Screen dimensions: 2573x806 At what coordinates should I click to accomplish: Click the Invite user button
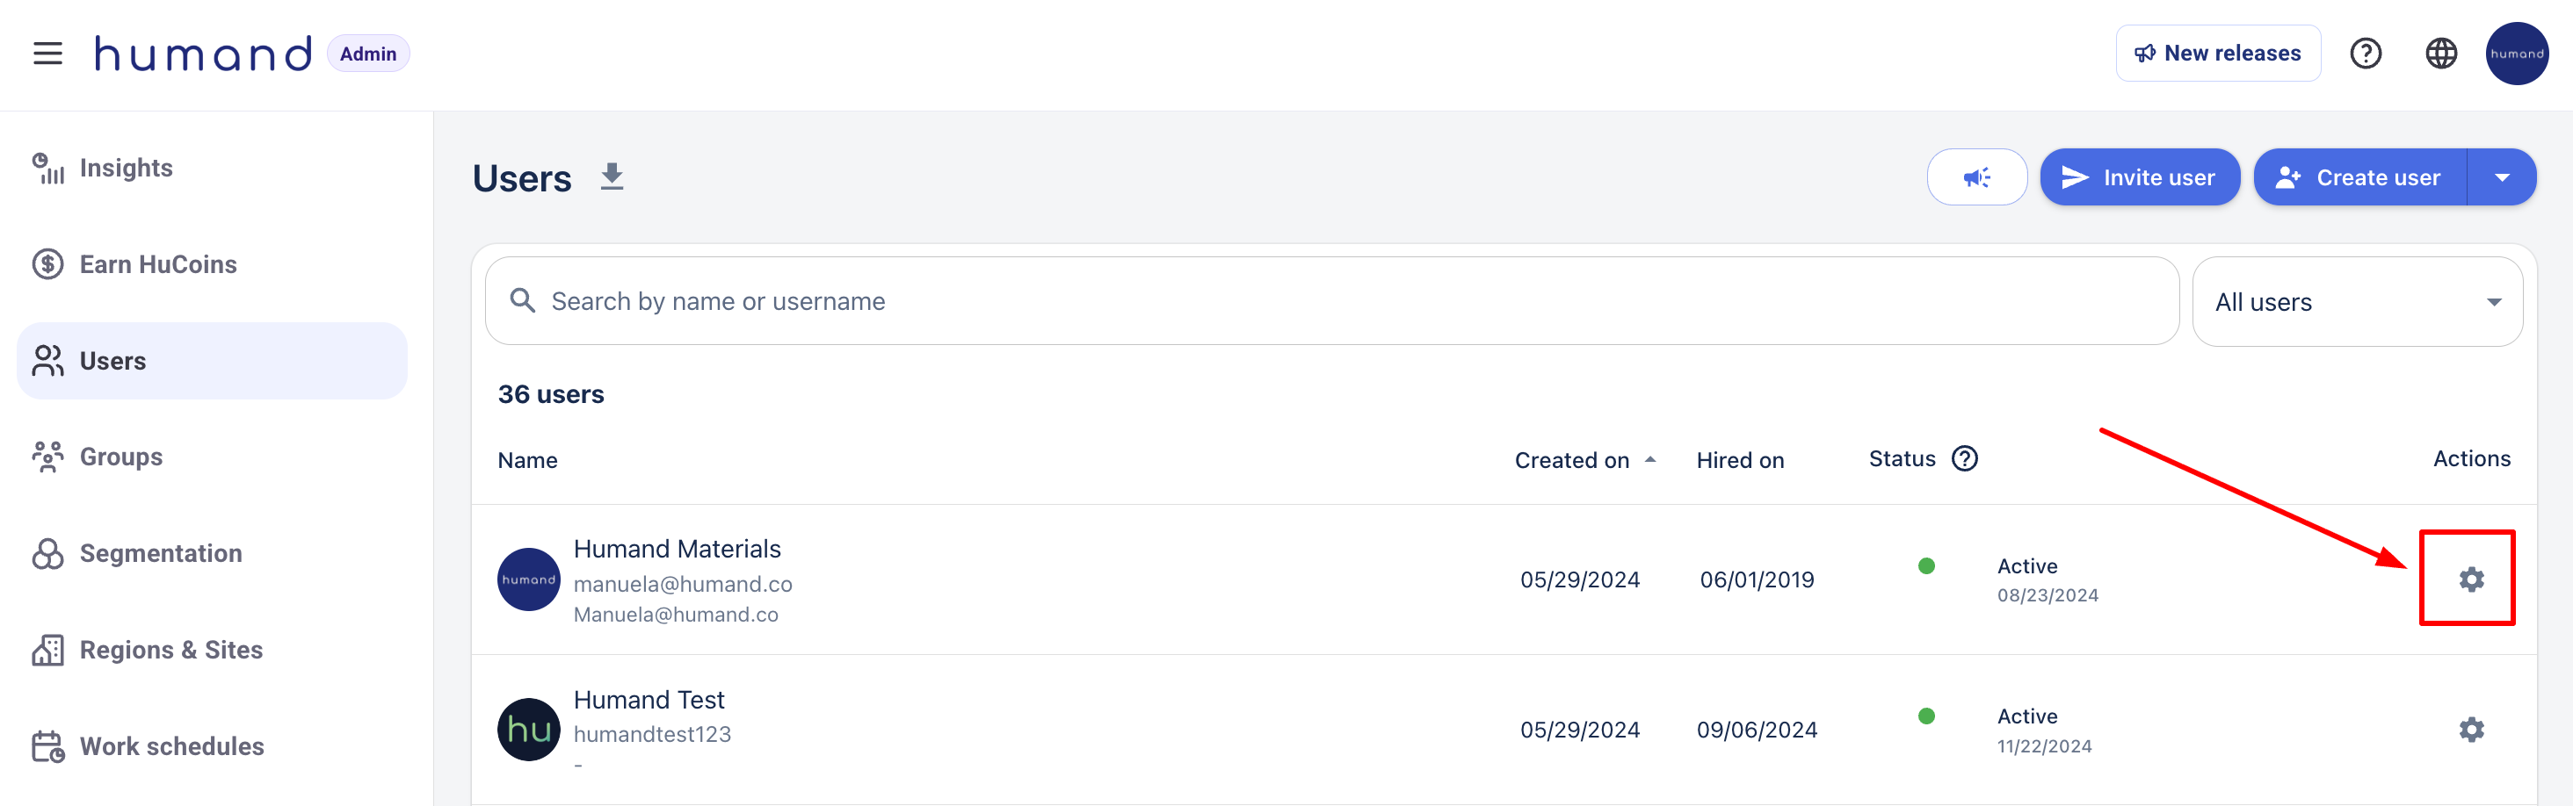pos(2139,177)
